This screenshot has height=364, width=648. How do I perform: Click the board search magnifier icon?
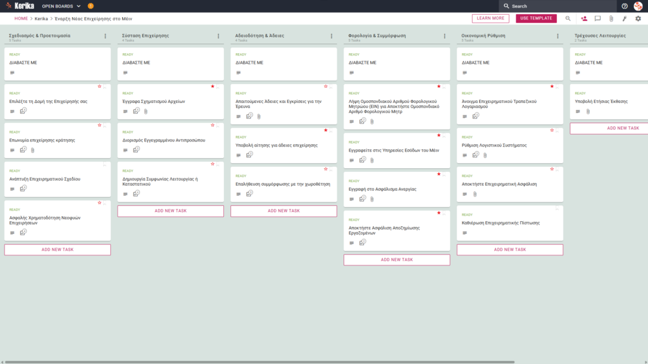[x=568, y=18]
